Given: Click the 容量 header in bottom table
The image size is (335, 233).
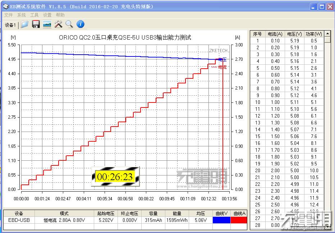Looking at the screenshot, I should click(153, 213).
